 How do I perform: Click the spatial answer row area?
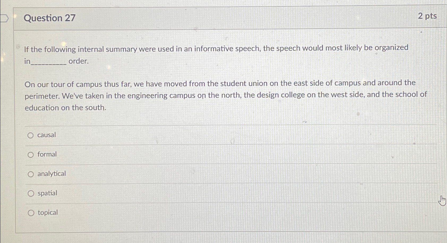(186, 193)
